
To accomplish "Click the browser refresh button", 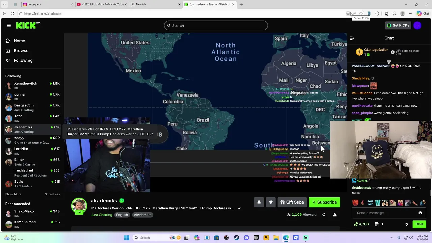I will click(12, 13).
